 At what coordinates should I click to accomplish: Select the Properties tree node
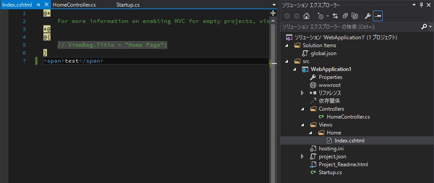330,77
